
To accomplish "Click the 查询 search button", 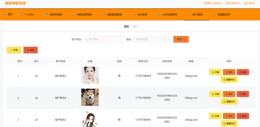I will pyautogui.click(x=181, y=39).
